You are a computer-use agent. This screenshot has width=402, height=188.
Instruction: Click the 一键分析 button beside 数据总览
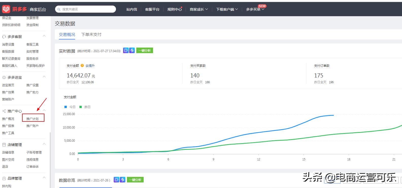[135, 180]
